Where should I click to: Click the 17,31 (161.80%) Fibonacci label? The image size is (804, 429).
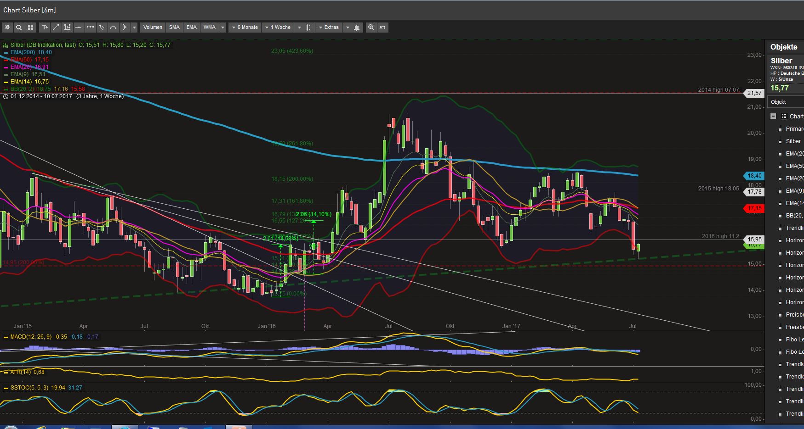(x=292, y=201)
